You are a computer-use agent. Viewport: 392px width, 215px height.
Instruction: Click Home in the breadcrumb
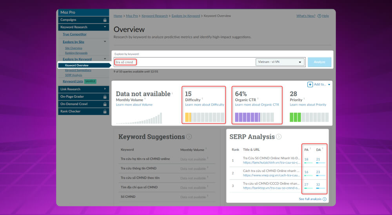(x=118, y=16)
